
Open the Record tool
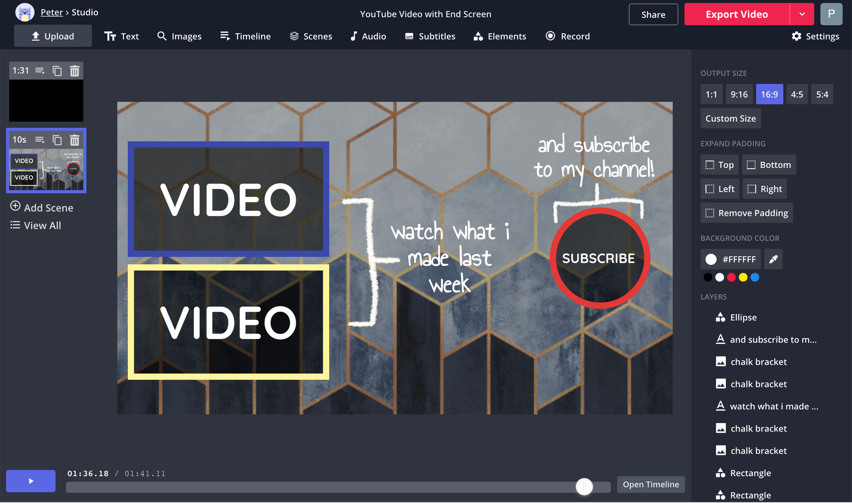click(x=567, y=36)
